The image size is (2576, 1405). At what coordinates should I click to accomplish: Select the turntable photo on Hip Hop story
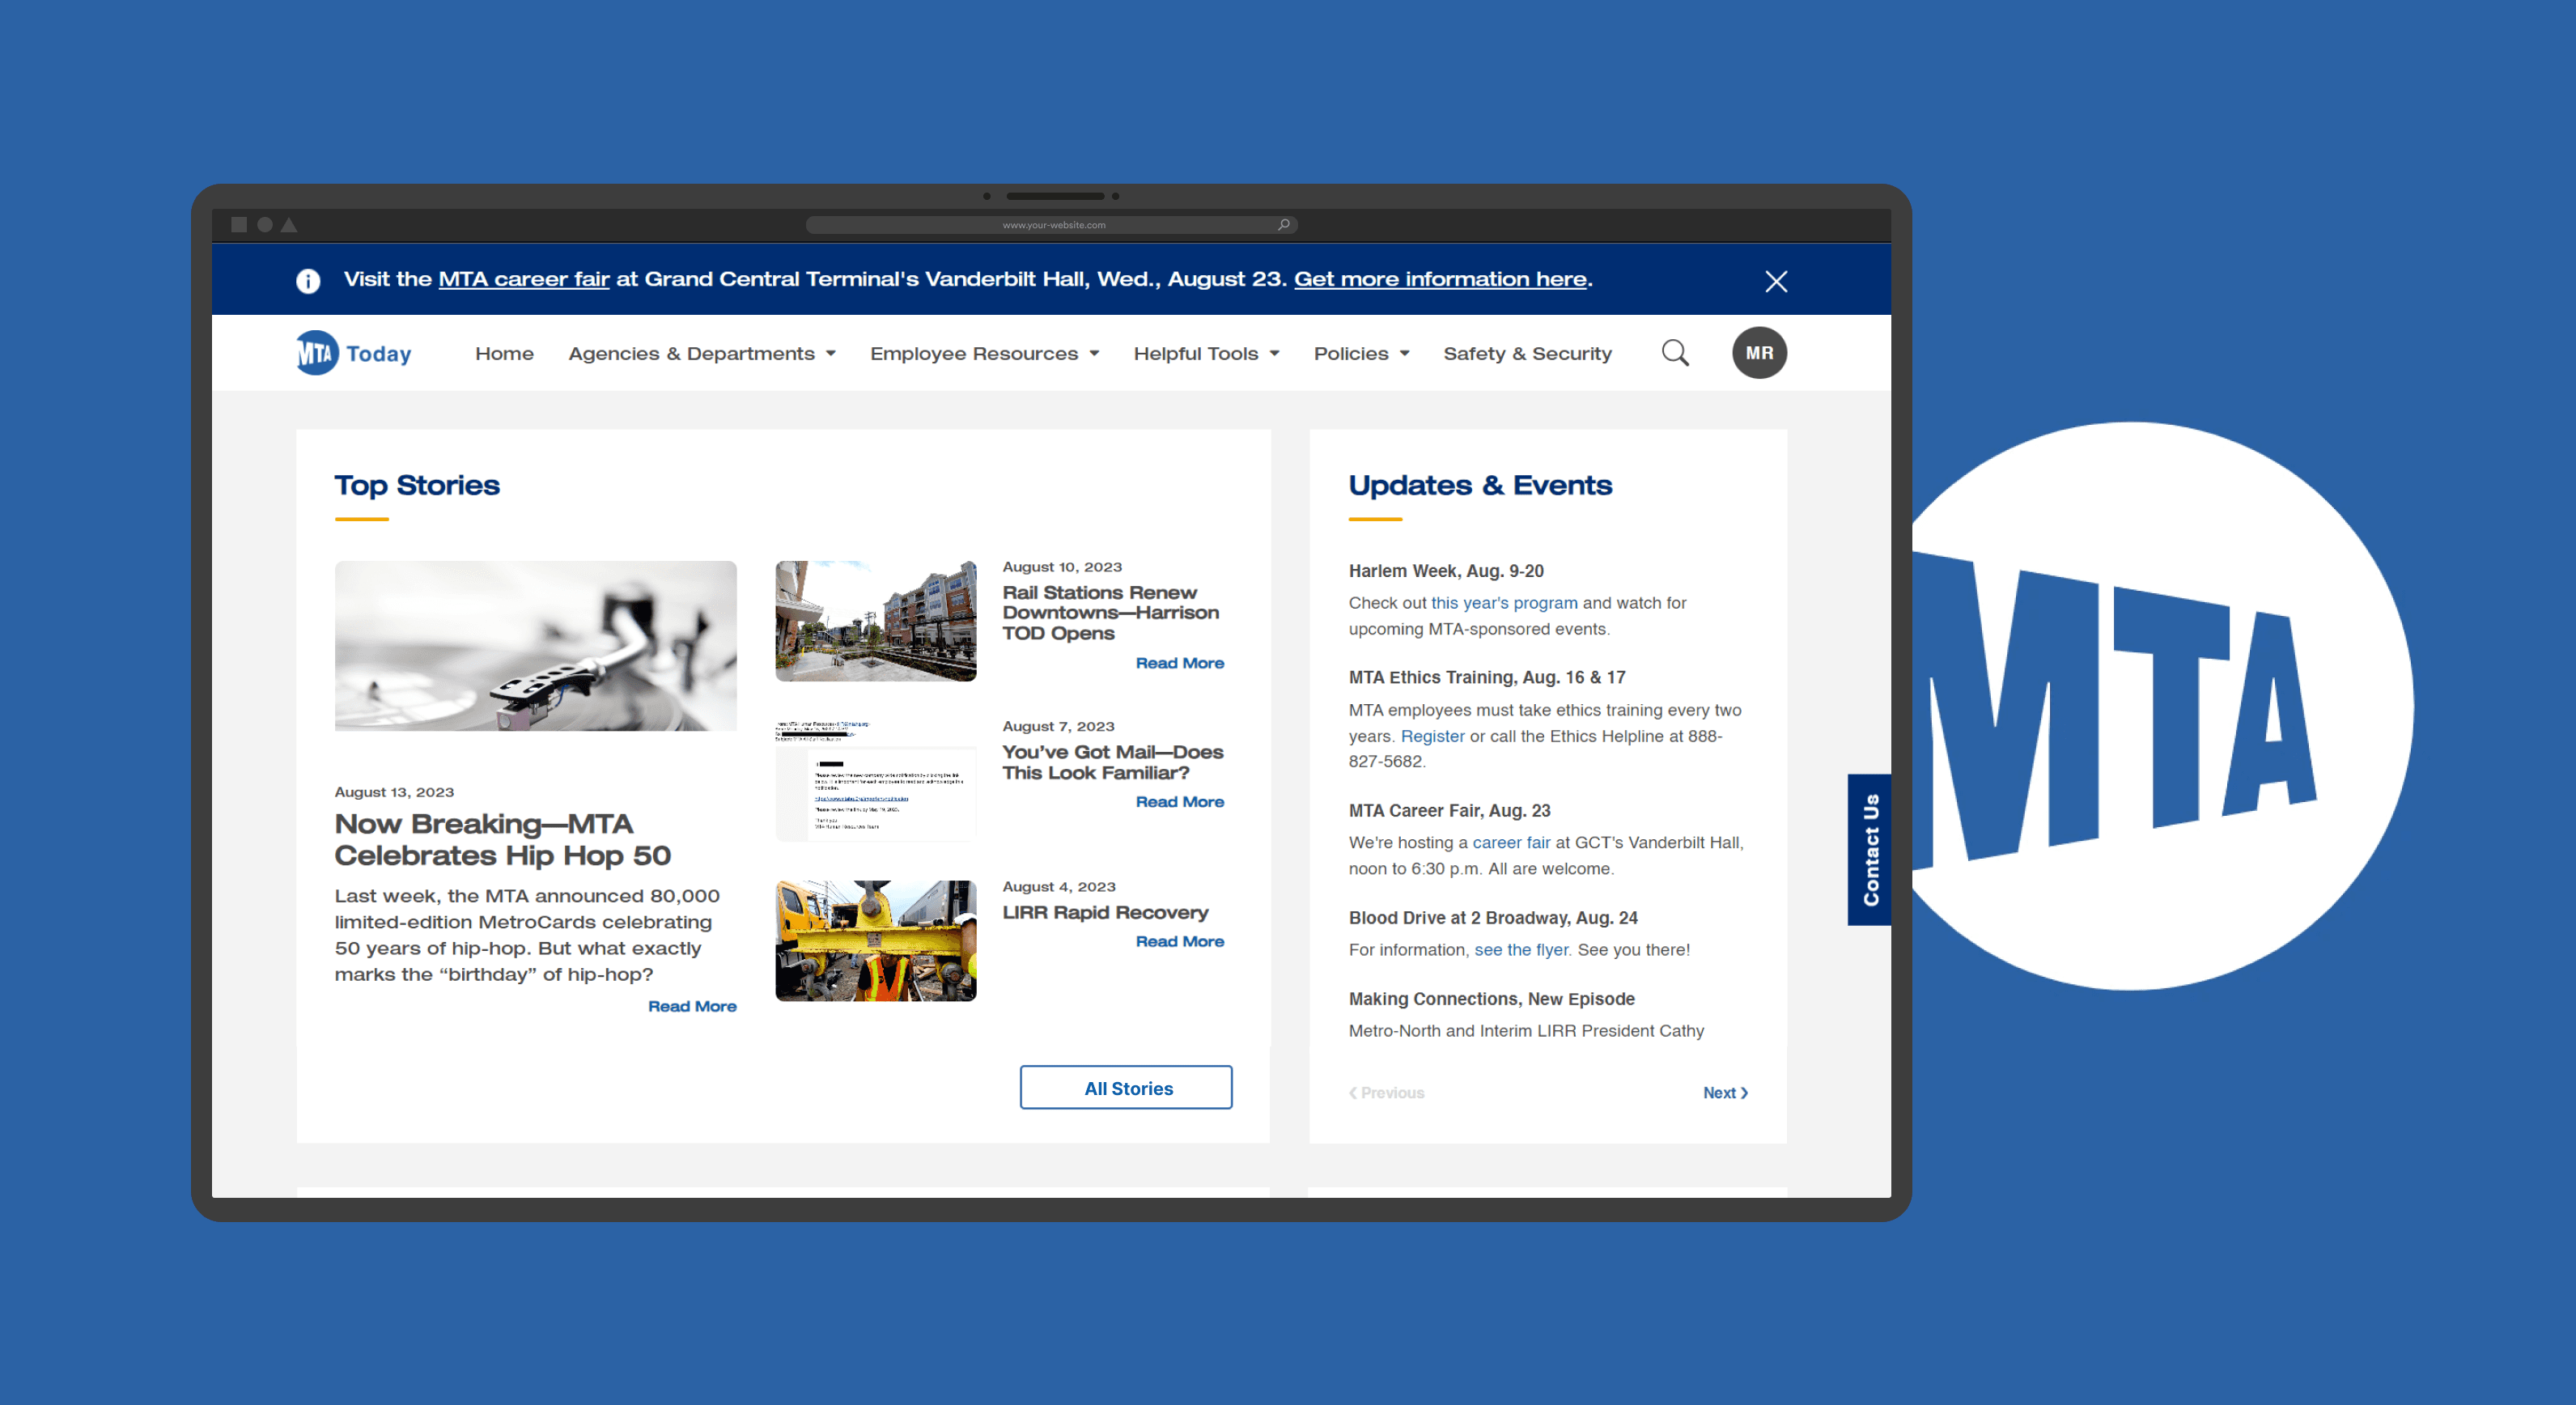click(535, 645)
